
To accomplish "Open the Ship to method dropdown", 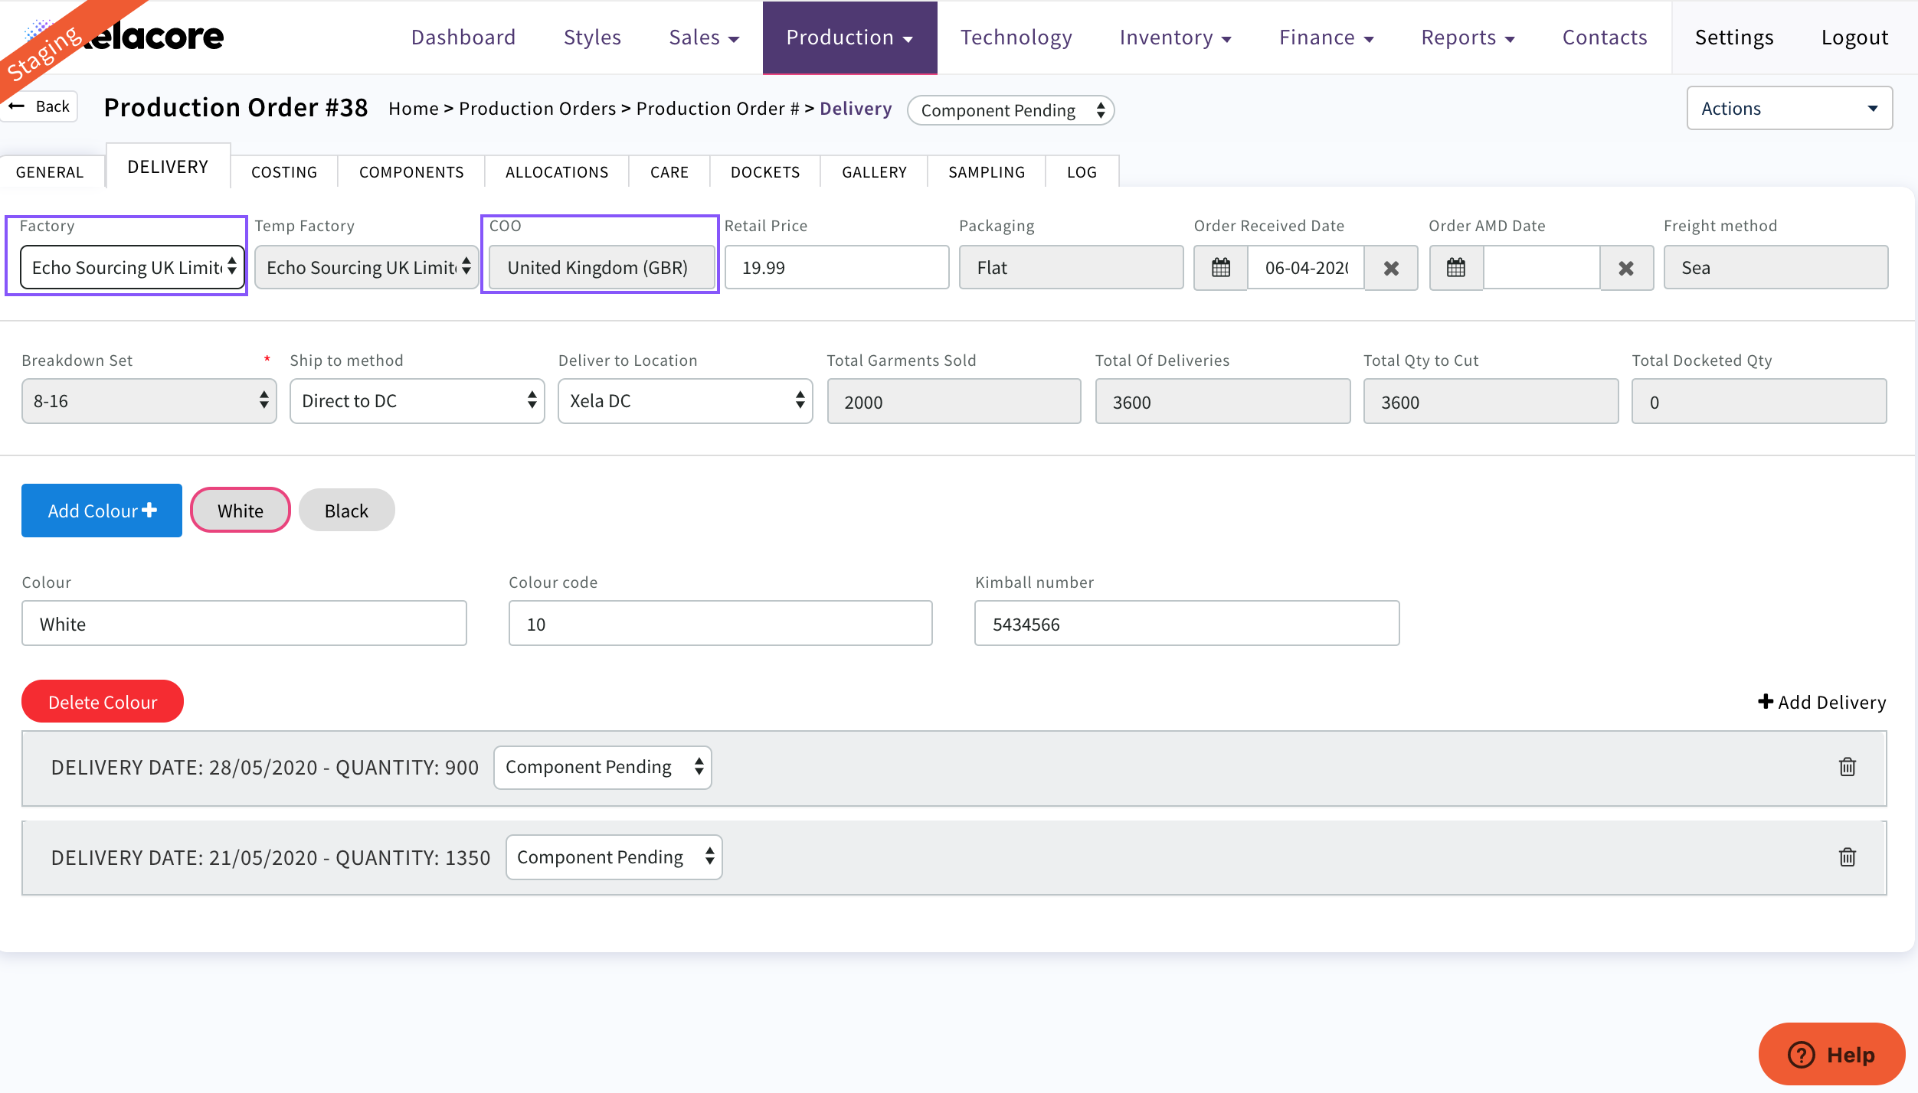I will tap(417, 401).
